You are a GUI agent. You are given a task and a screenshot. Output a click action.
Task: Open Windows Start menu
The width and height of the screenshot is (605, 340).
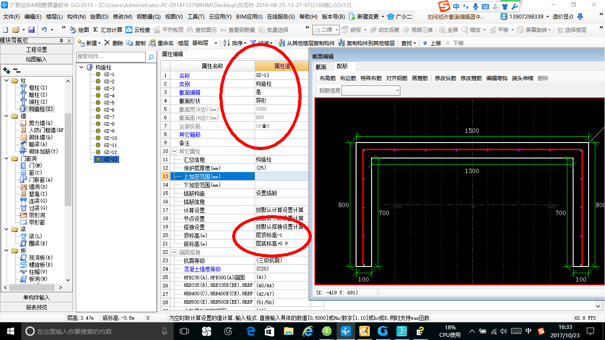[10, 331]
